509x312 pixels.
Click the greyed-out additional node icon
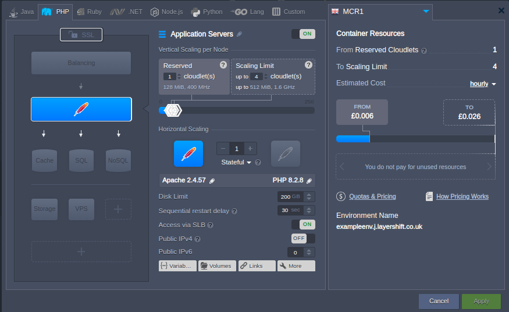pos(286,154)
